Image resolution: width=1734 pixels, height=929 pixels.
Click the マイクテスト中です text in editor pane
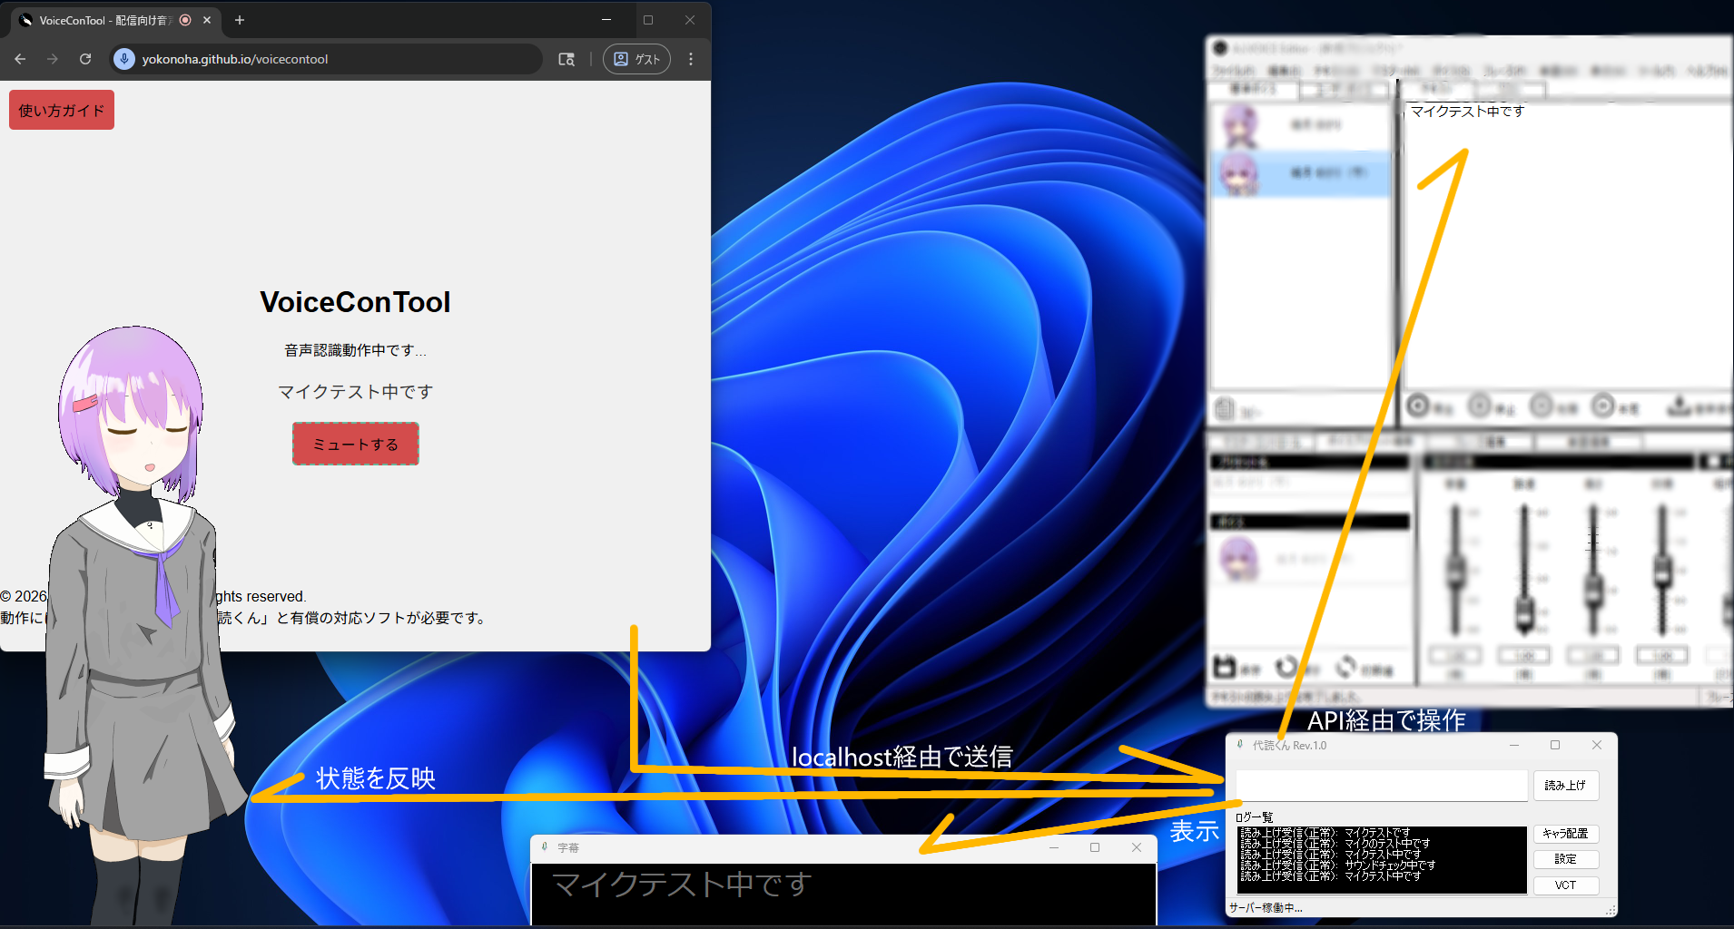click(x=1467, y=112)
